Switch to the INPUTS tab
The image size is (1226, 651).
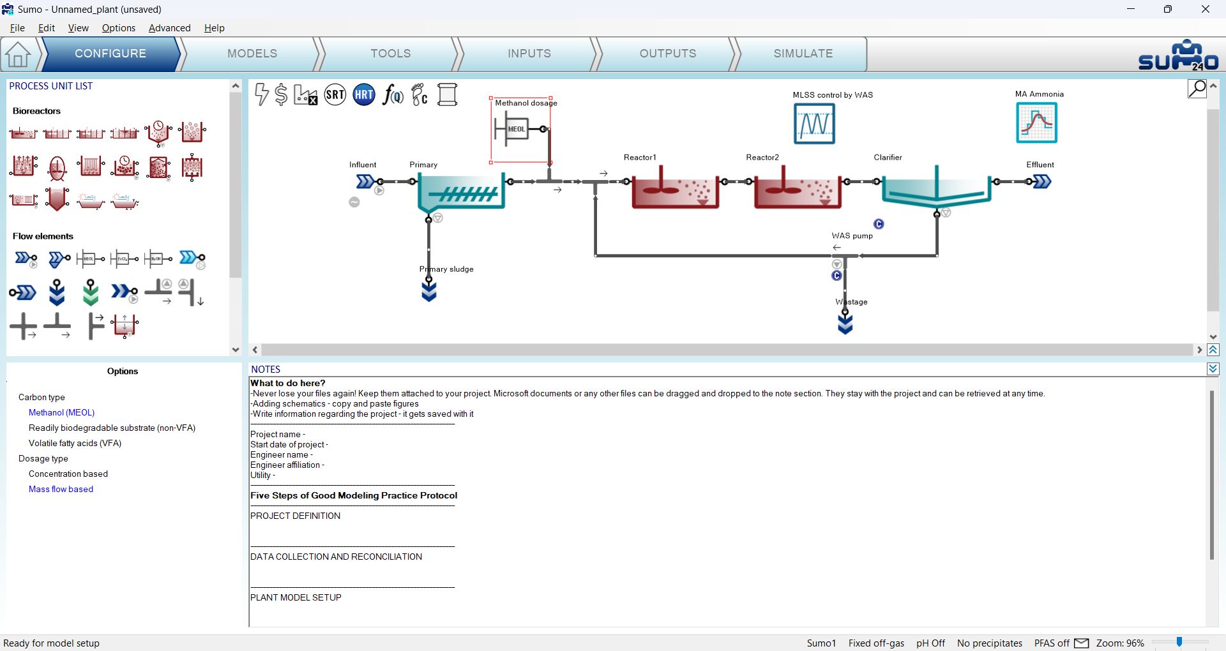point(529,54)
